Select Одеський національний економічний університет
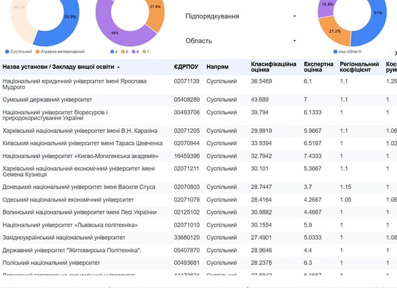Viewport: 397px width, 288px height. pyautogui.click(x=68, y=200)
